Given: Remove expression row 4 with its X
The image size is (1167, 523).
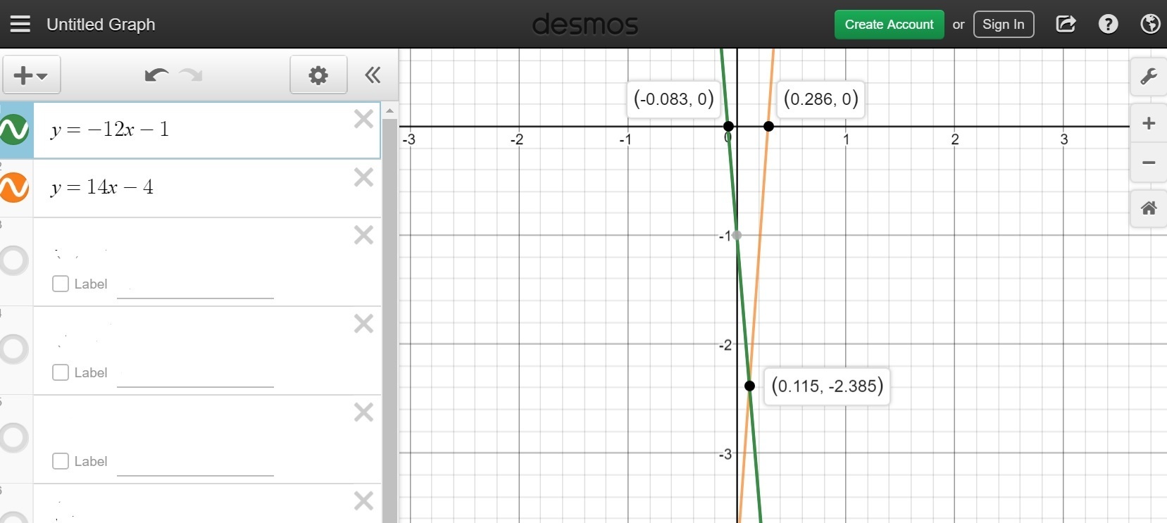Looking at the screenshot, I should (363, 323).
